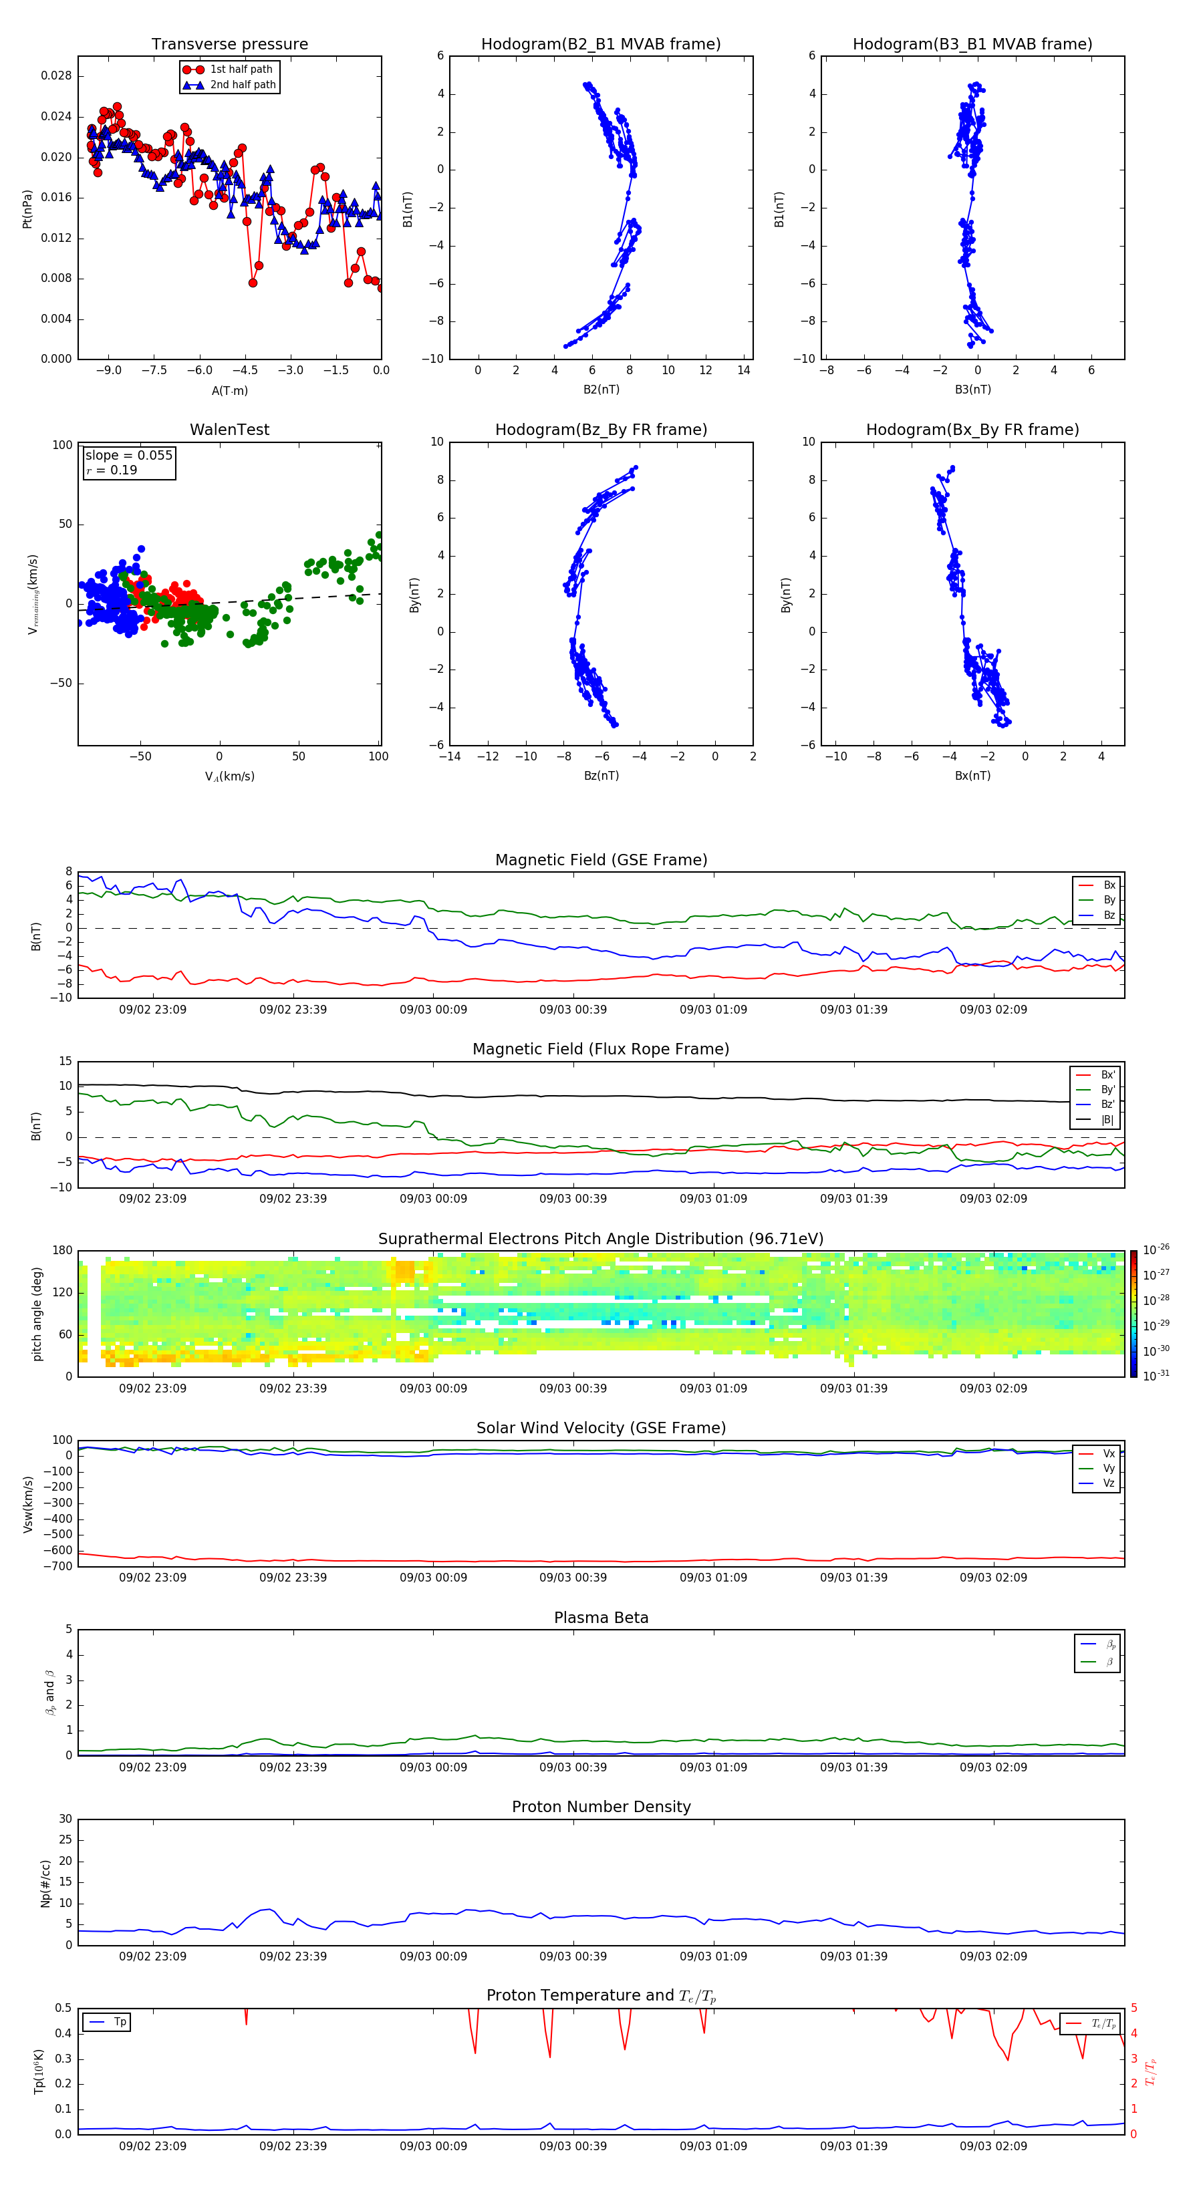
Task: Click the pitch angle color scale bar
Action: (1133, 1314)
